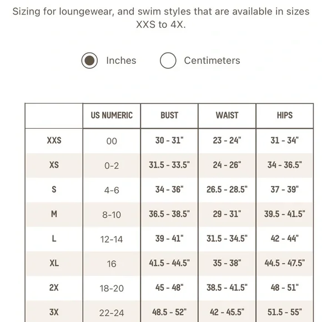Select the XXS size row label
The height and width of the screenshot is (322, 322).
click(54, 140)
